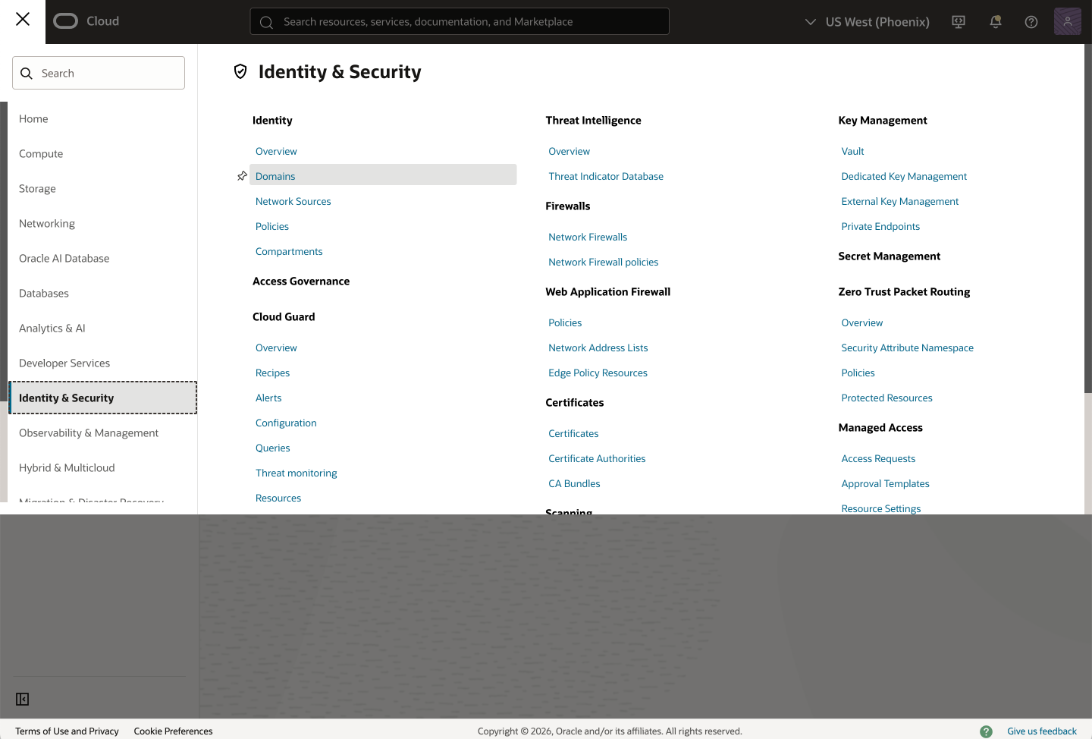Open External Key Management

(900, 202)
